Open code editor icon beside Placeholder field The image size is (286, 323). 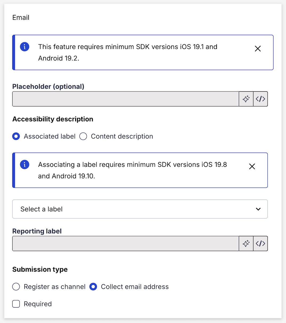tap(260, 99)
